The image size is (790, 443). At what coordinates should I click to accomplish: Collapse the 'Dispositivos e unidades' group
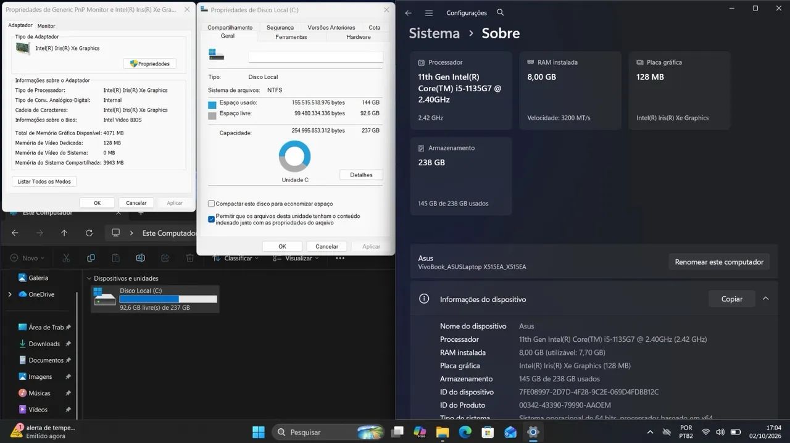pyautogui.click(x=89, y=278)
